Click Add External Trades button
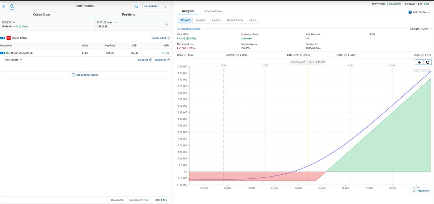The width and height of the screenshot is (434, 204). point(85,75)
